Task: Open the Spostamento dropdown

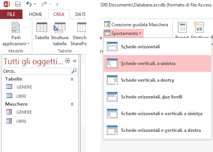Action: [x=123, y=33]
